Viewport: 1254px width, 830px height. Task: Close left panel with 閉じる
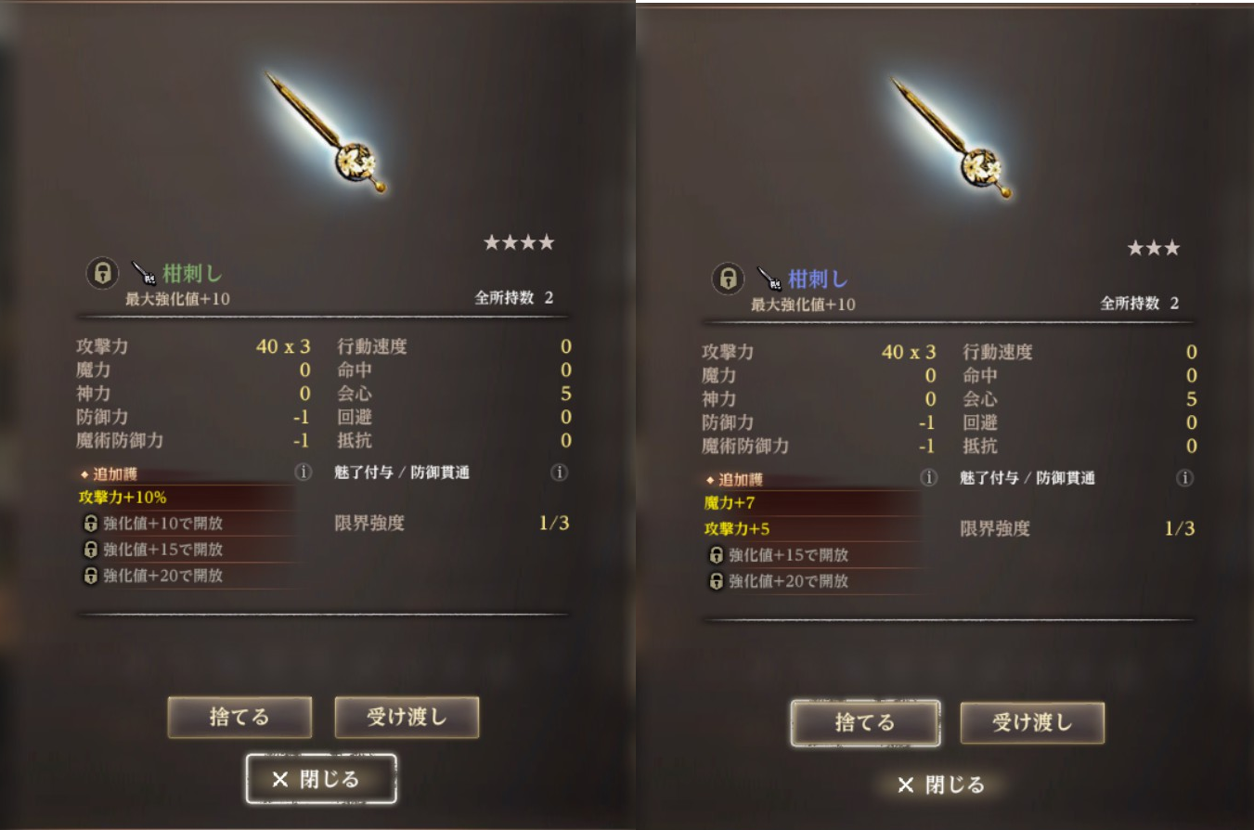pos(321,778)
